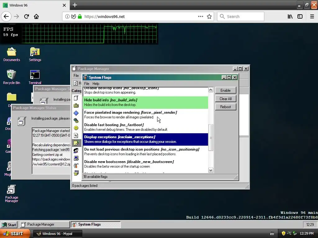Click the Windows 96 Start button
Screen dimensions: 318x238
9,225
